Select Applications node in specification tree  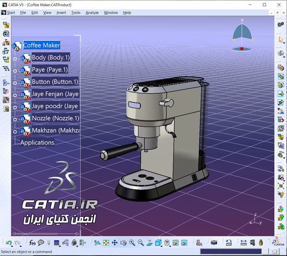coord(37,143)
